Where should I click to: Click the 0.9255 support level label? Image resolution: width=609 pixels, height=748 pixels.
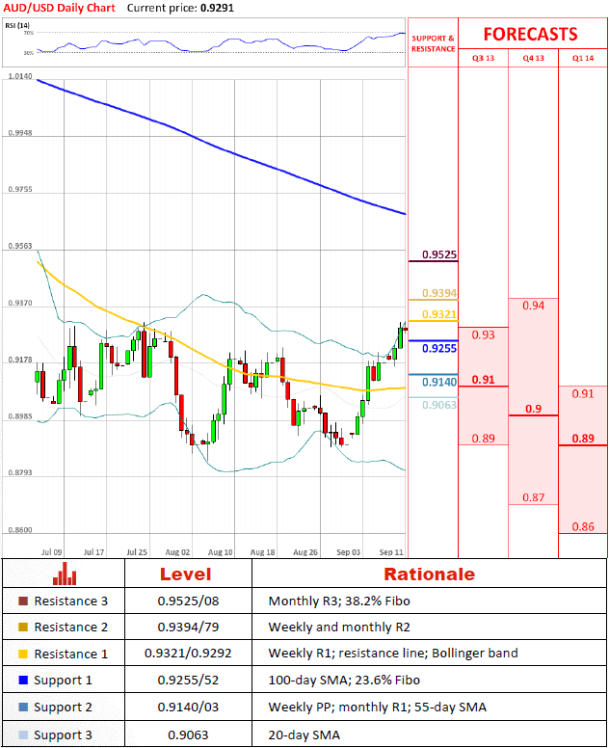tap(438, 348)
